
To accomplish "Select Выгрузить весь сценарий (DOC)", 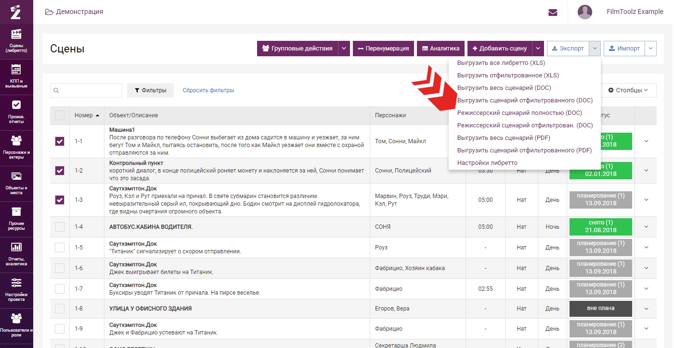I will point(504,88).
